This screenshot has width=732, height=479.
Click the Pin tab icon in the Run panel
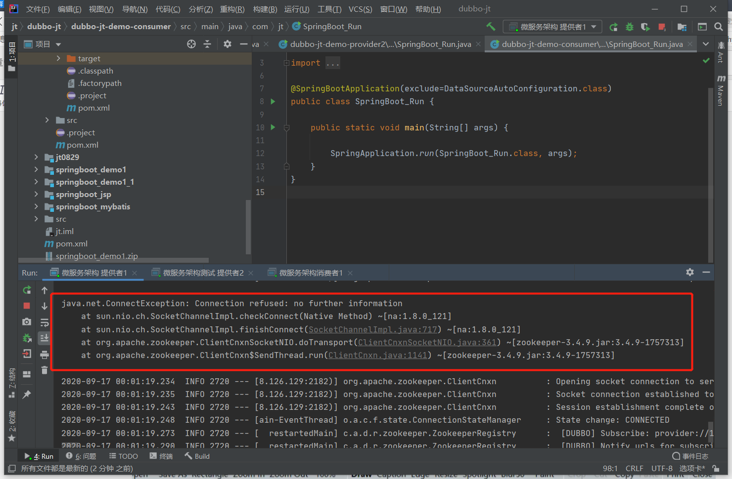tap(27, 394)
